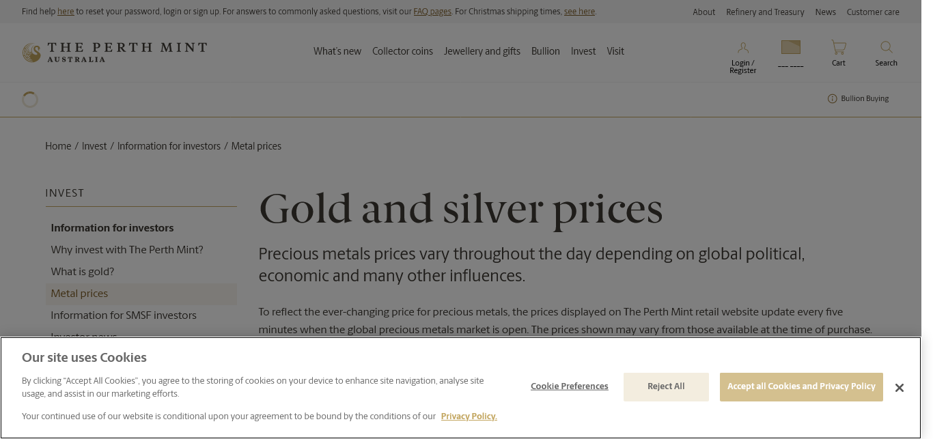Close the cookie banner with X
933x439 pixels.
tap(899, 388)
